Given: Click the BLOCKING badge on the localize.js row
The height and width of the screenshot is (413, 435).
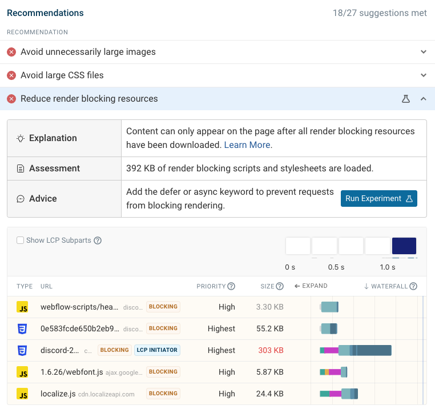Looking at the screenshot, I should pos(163,394).
